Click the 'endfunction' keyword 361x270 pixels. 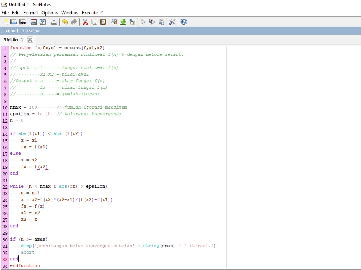point(25,265)
